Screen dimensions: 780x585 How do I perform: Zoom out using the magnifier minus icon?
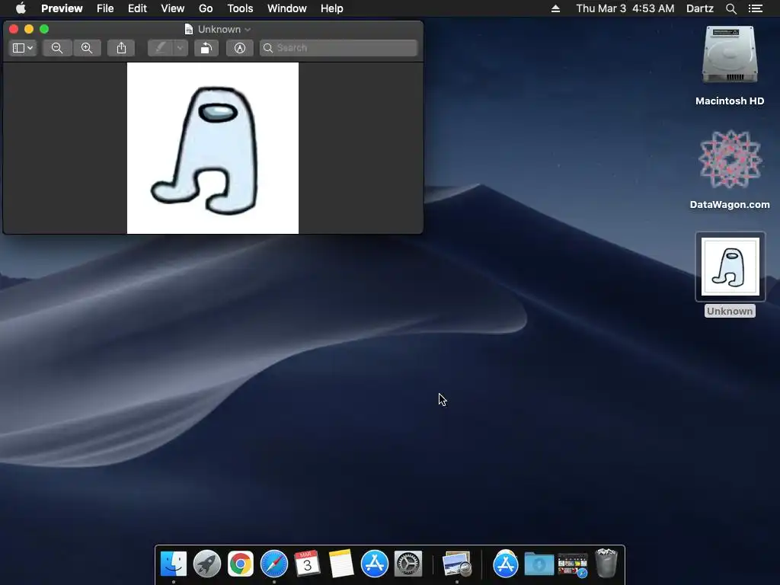pos(57,48)
